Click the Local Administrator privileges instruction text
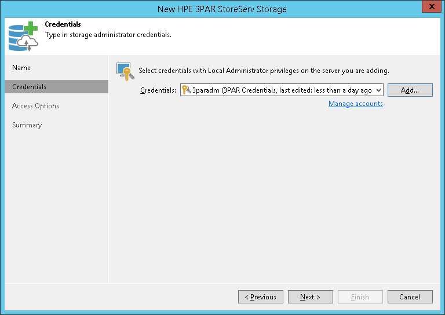The image size is (445, 315). pos(264,71)
